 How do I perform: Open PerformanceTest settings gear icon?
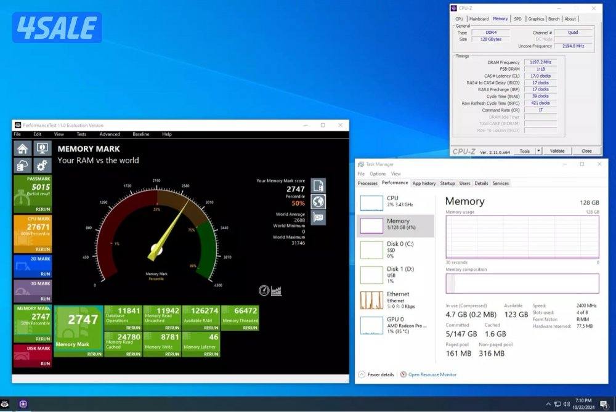tap(42, 165)
